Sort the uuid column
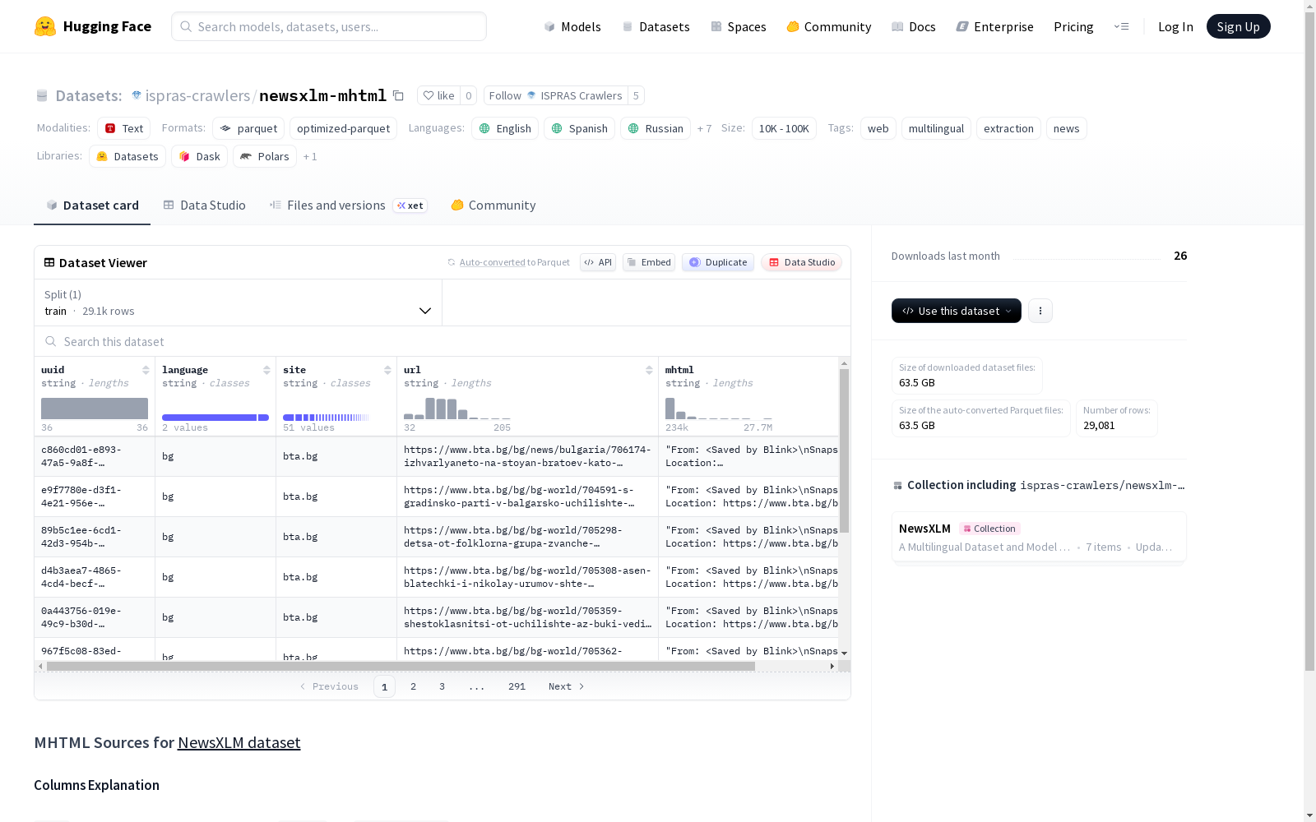 pos(146,370)
